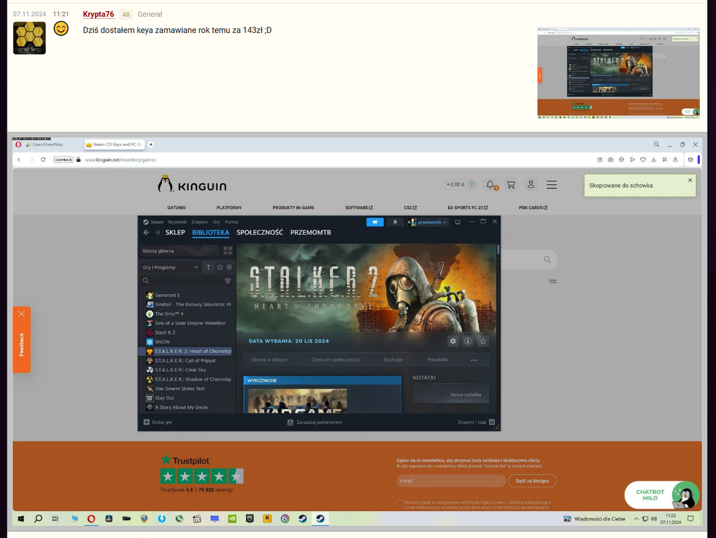Switch Steam to Big Picture mode icon

[458, 222]
